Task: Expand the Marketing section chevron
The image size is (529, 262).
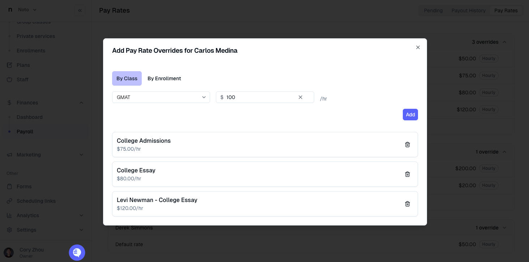Action: pos(81,155)
